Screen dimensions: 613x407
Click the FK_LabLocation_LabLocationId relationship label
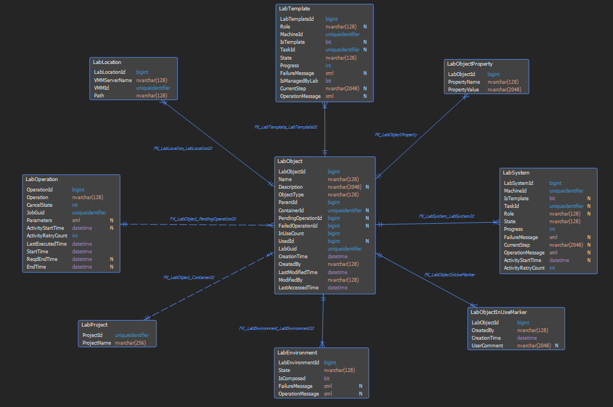[183, 148]
